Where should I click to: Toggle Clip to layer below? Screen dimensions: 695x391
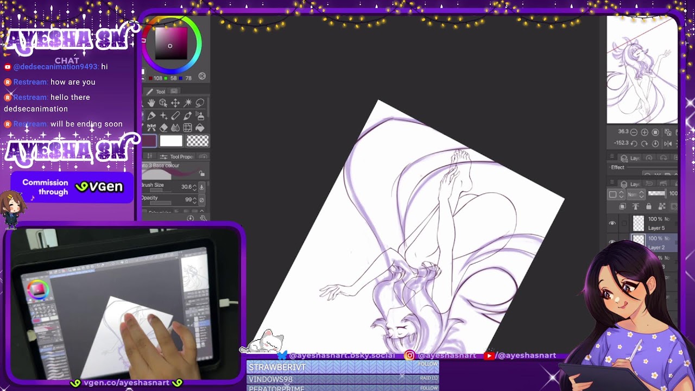coord(623,206)
